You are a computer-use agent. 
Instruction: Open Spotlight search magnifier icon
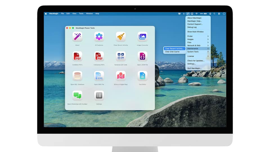pos(214,14)
